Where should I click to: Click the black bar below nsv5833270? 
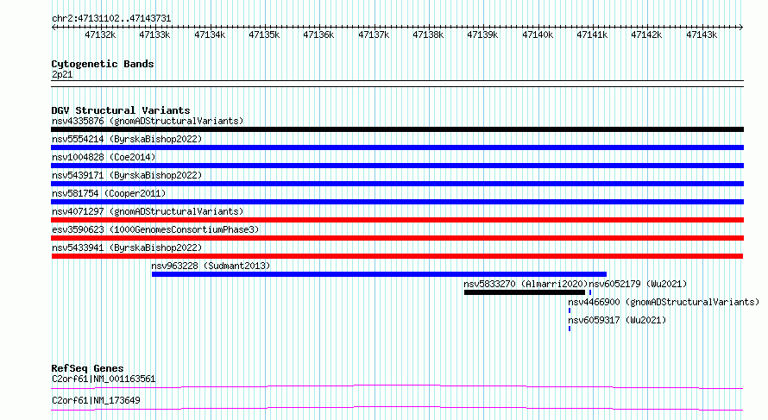click(x=525, y=292)
